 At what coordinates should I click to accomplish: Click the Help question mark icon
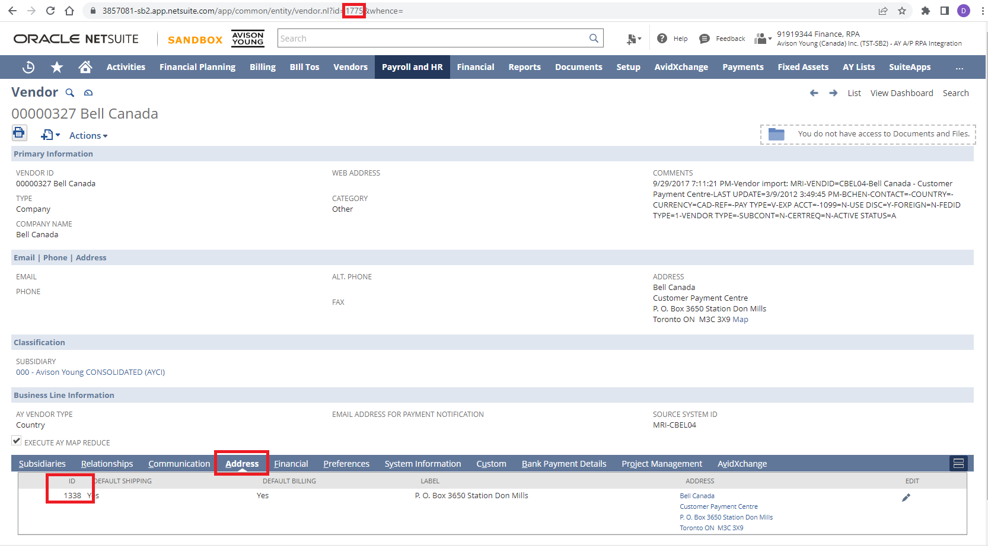[x=662, y=39]
